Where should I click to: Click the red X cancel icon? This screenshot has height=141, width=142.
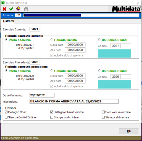4,9
